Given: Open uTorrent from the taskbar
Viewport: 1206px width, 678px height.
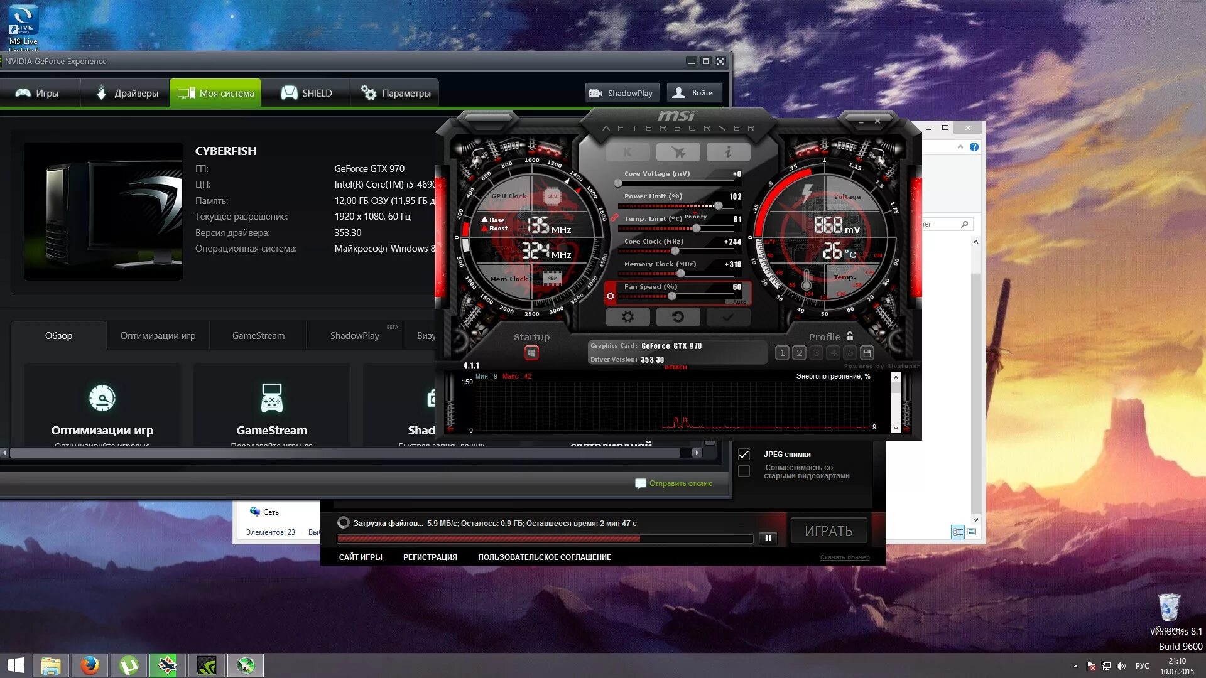Looking at the screenshot, I should [x=129, y=665].
